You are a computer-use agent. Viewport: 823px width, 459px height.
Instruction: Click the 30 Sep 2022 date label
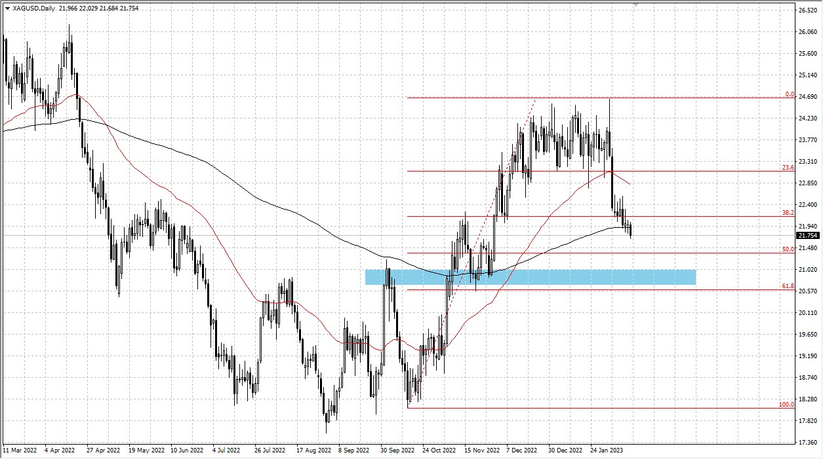click(397, 450)
